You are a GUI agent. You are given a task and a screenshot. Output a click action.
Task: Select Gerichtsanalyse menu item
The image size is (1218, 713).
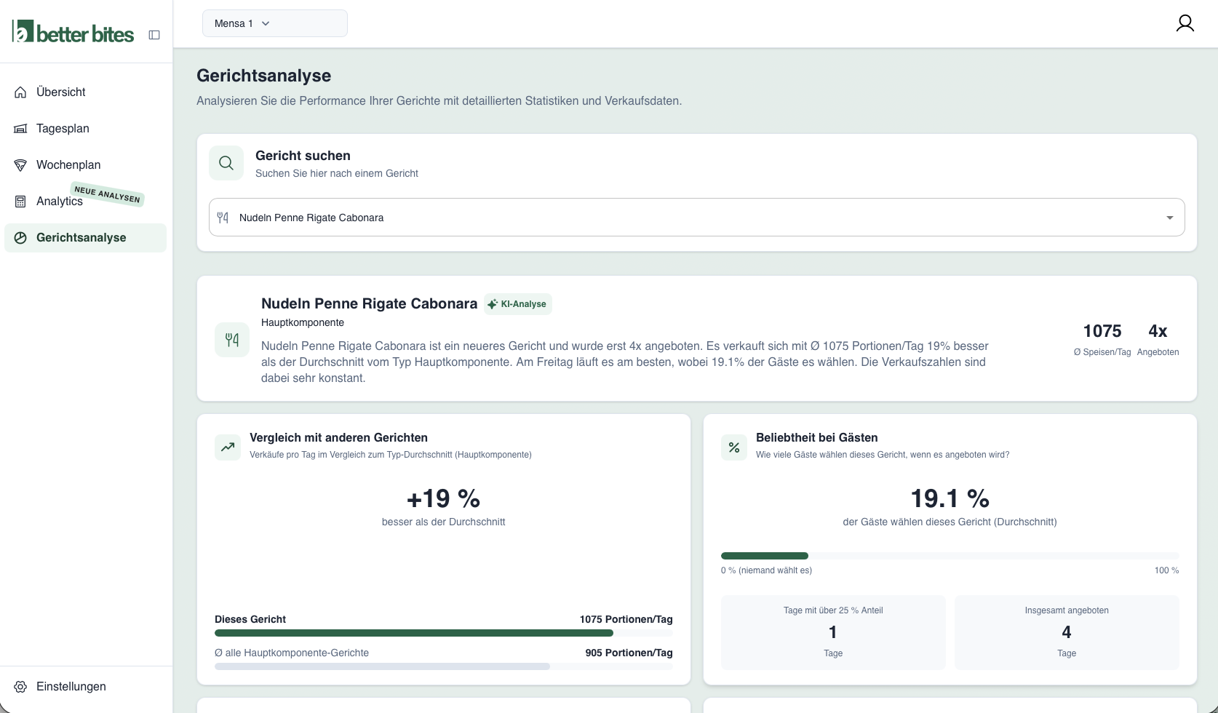point(86,238)
